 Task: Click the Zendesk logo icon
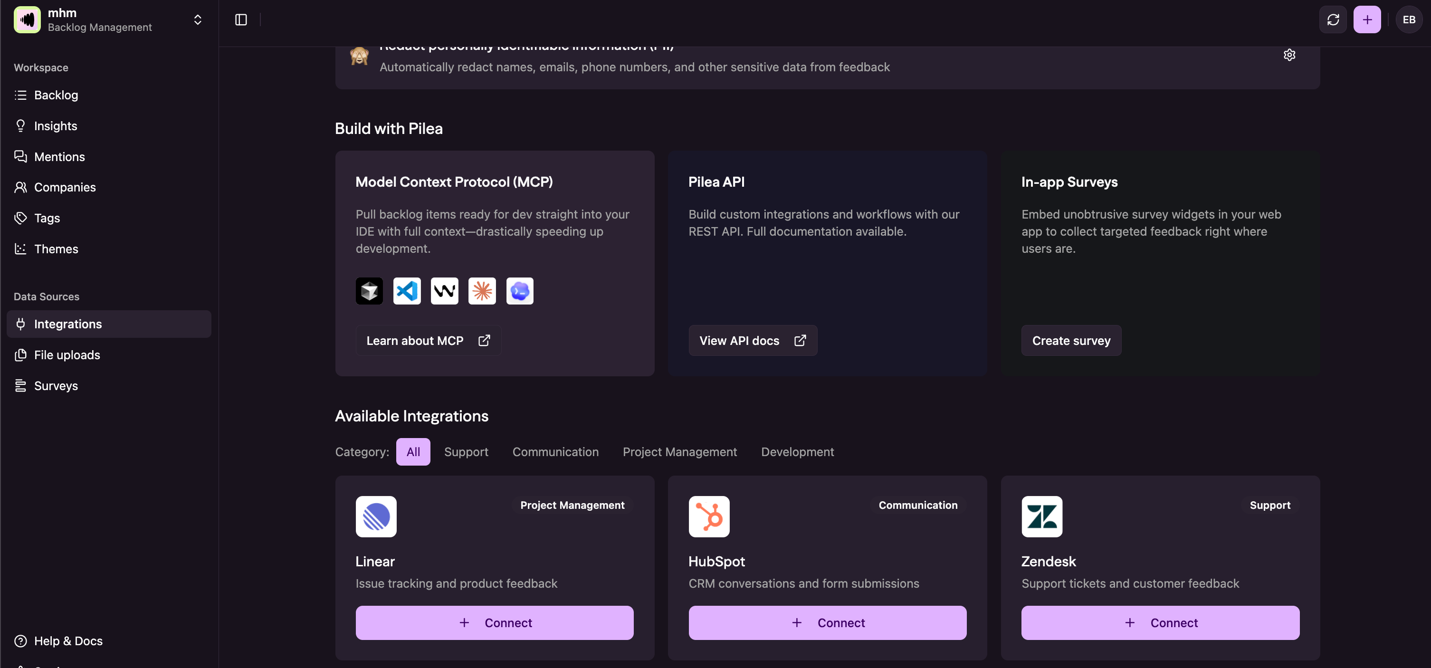pyautogui.click(x=1042, y=517)
